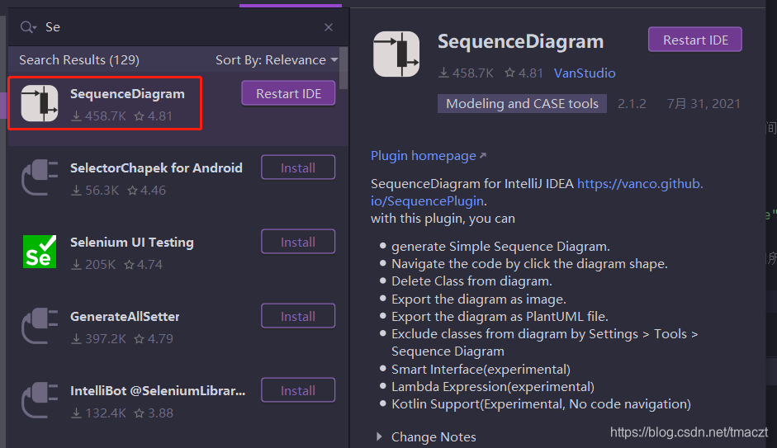Click Restart IDE in the details panel
The height and width of the screenshot is (448, 777).
click(695, 40)
